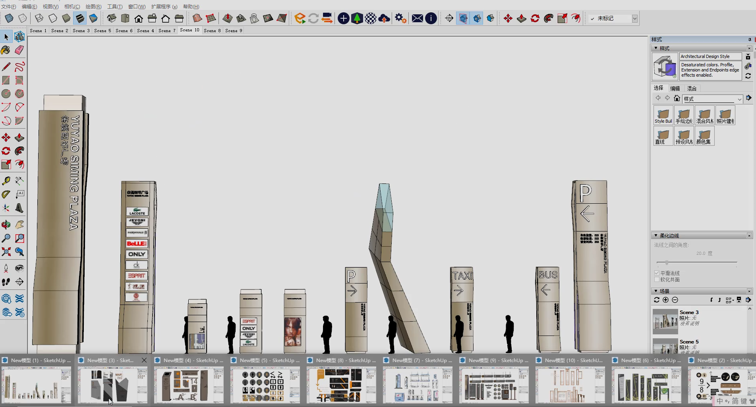Open the 相机(C) menu
This screenshot has height=407, width=756.
(72, 6)
